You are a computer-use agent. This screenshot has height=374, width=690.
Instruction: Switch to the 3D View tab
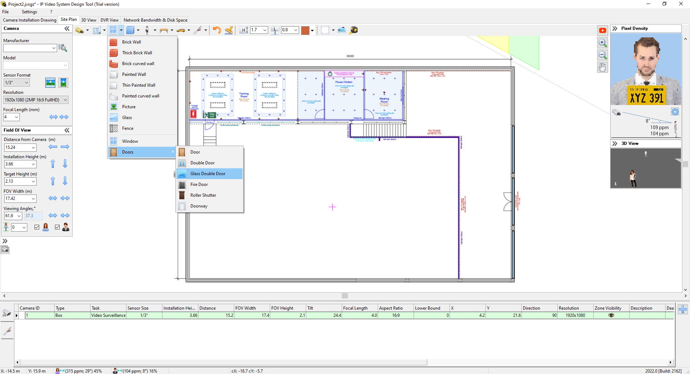point(88,20)
